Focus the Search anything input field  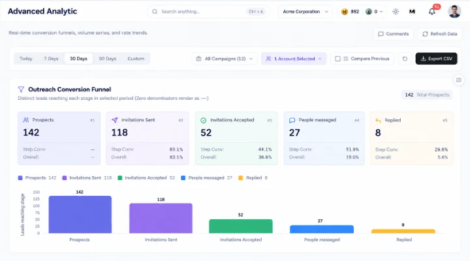(208, 12)
